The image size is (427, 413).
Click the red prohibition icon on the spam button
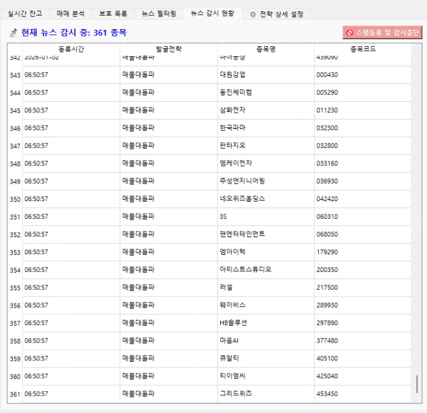[350, 33]
